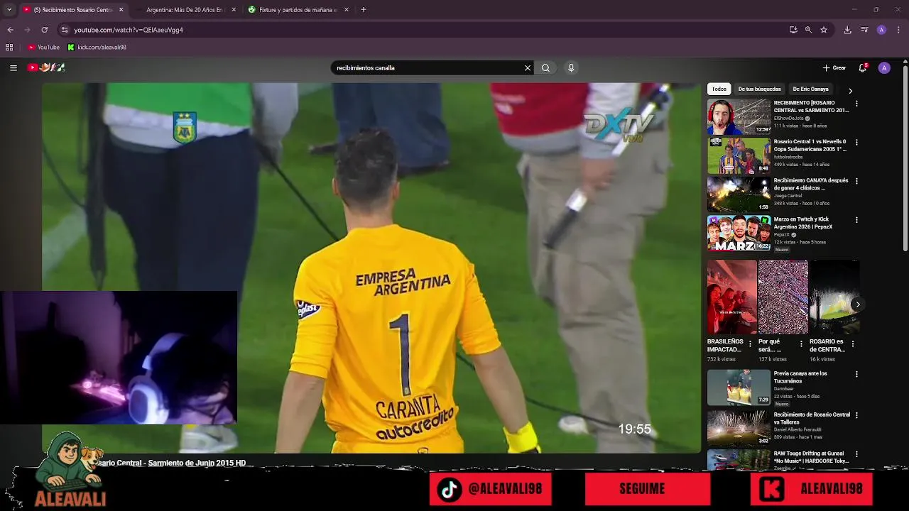Image resolution: width=909 pixels, height=511 pixels.
Task: Select De Eric Canaya filter chip
Action: tap(810, 89)
